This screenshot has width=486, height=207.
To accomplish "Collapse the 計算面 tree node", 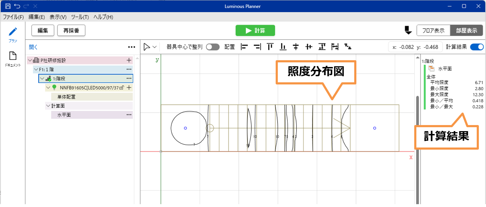I will (x=48, y=106).
